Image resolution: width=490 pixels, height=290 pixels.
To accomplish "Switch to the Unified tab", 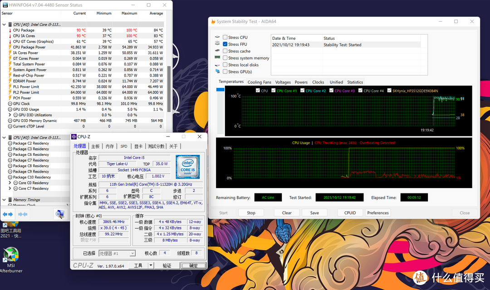I will point(336,82).
